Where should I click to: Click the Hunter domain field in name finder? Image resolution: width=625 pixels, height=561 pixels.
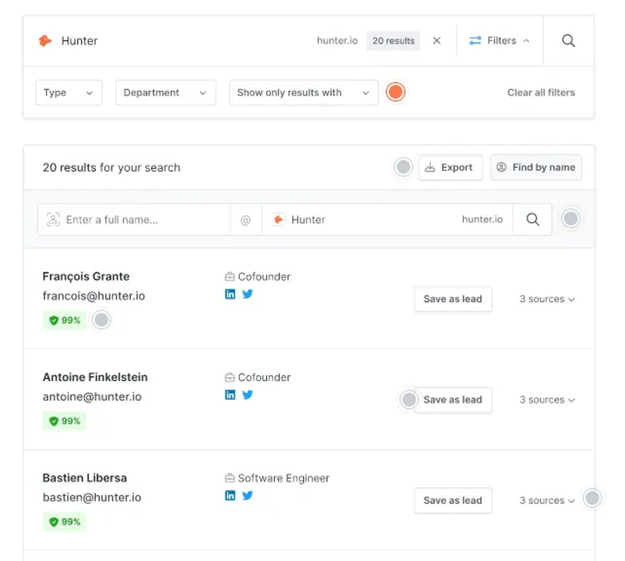click(387, 220)
